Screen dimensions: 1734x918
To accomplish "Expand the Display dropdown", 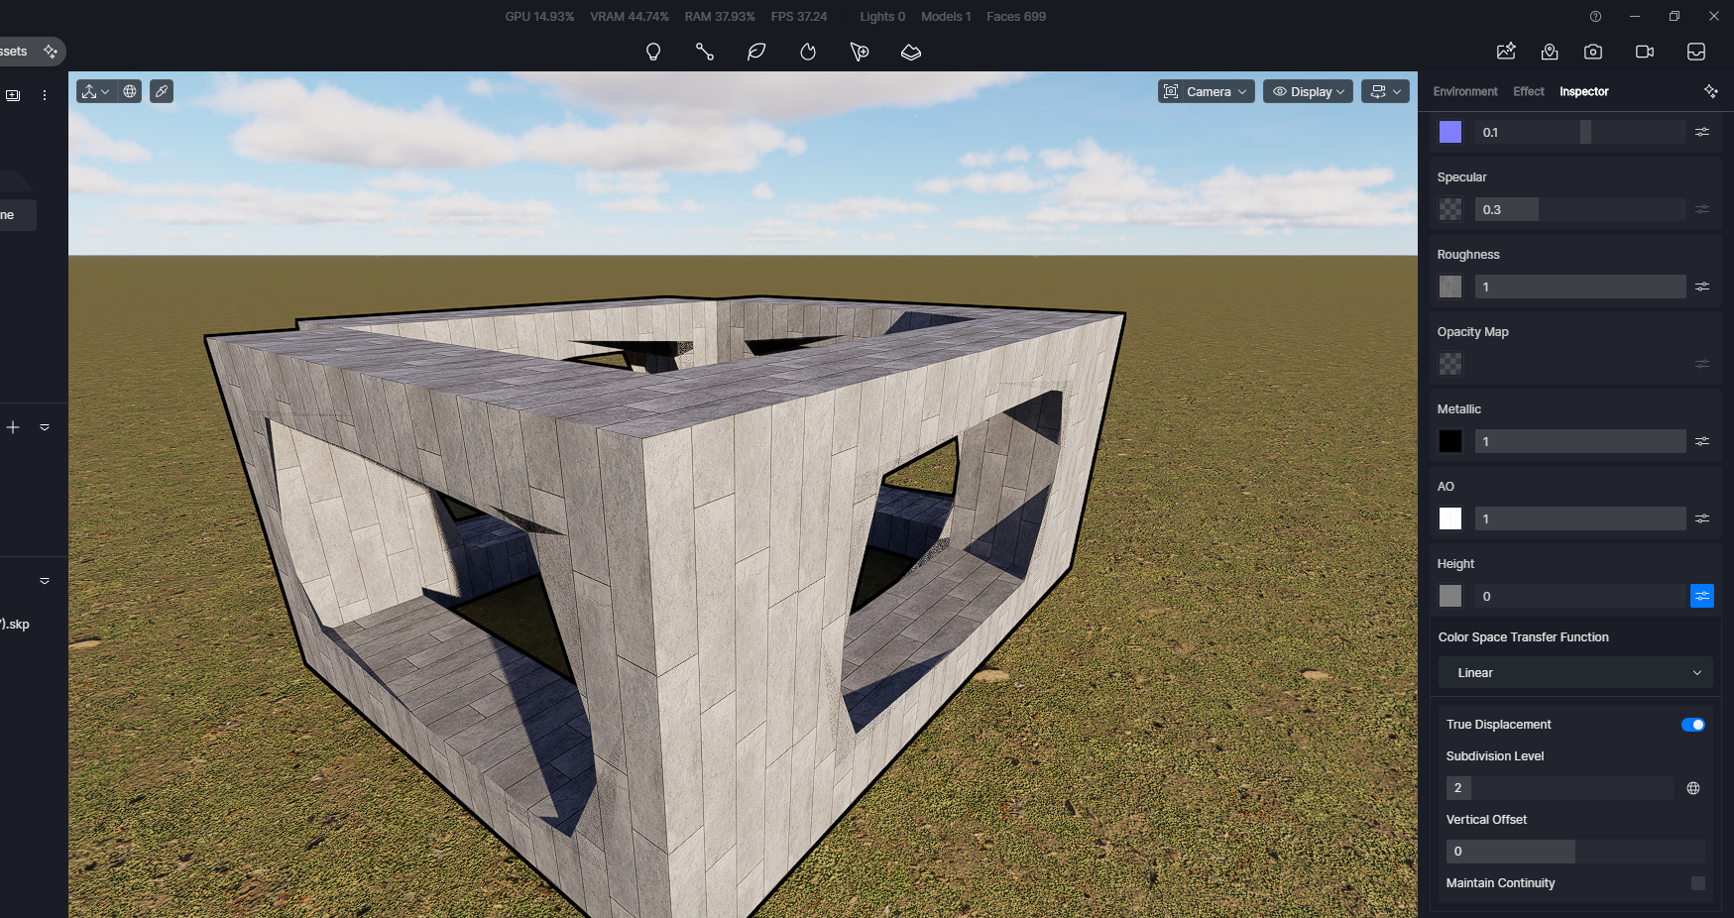I will pos(1308,91).
